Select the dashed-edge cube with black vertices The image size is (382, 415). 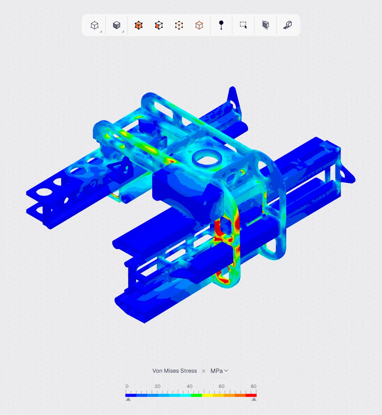click(x=179, y=25)
